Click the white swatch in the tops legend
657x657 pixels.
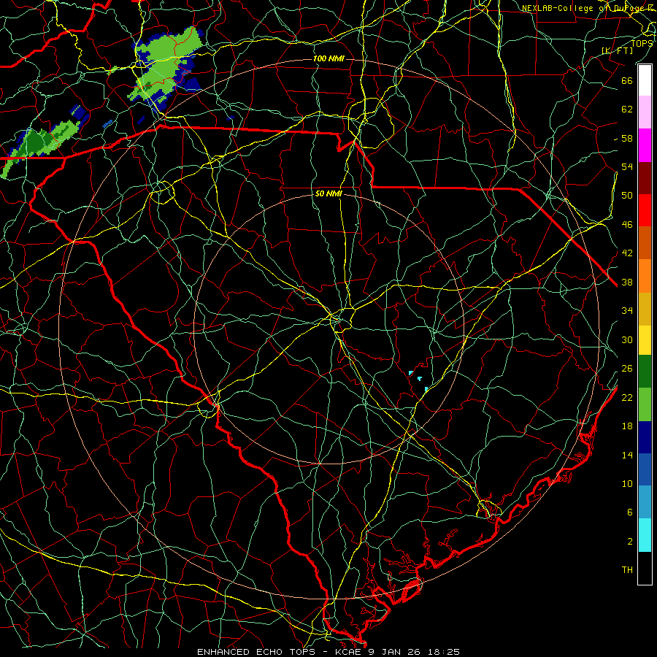645,80
